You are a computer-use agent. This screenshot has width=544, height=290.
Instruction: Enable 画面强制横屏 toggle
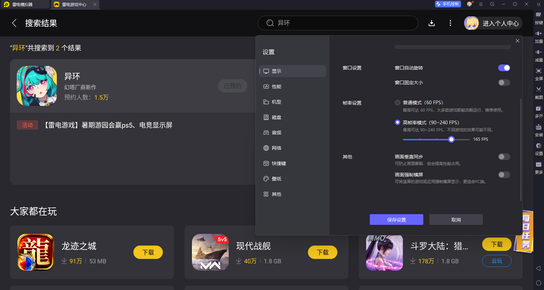click(x=504, y=175)
